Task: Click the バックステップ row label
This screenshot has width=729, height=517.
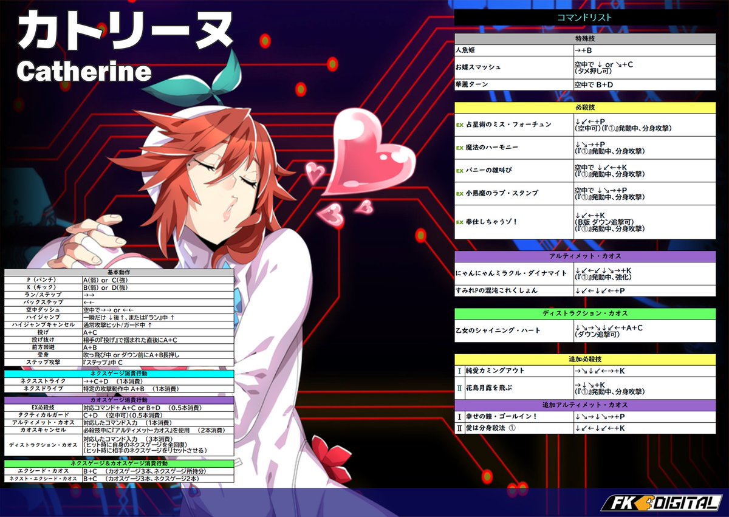Action: point(43,302)
